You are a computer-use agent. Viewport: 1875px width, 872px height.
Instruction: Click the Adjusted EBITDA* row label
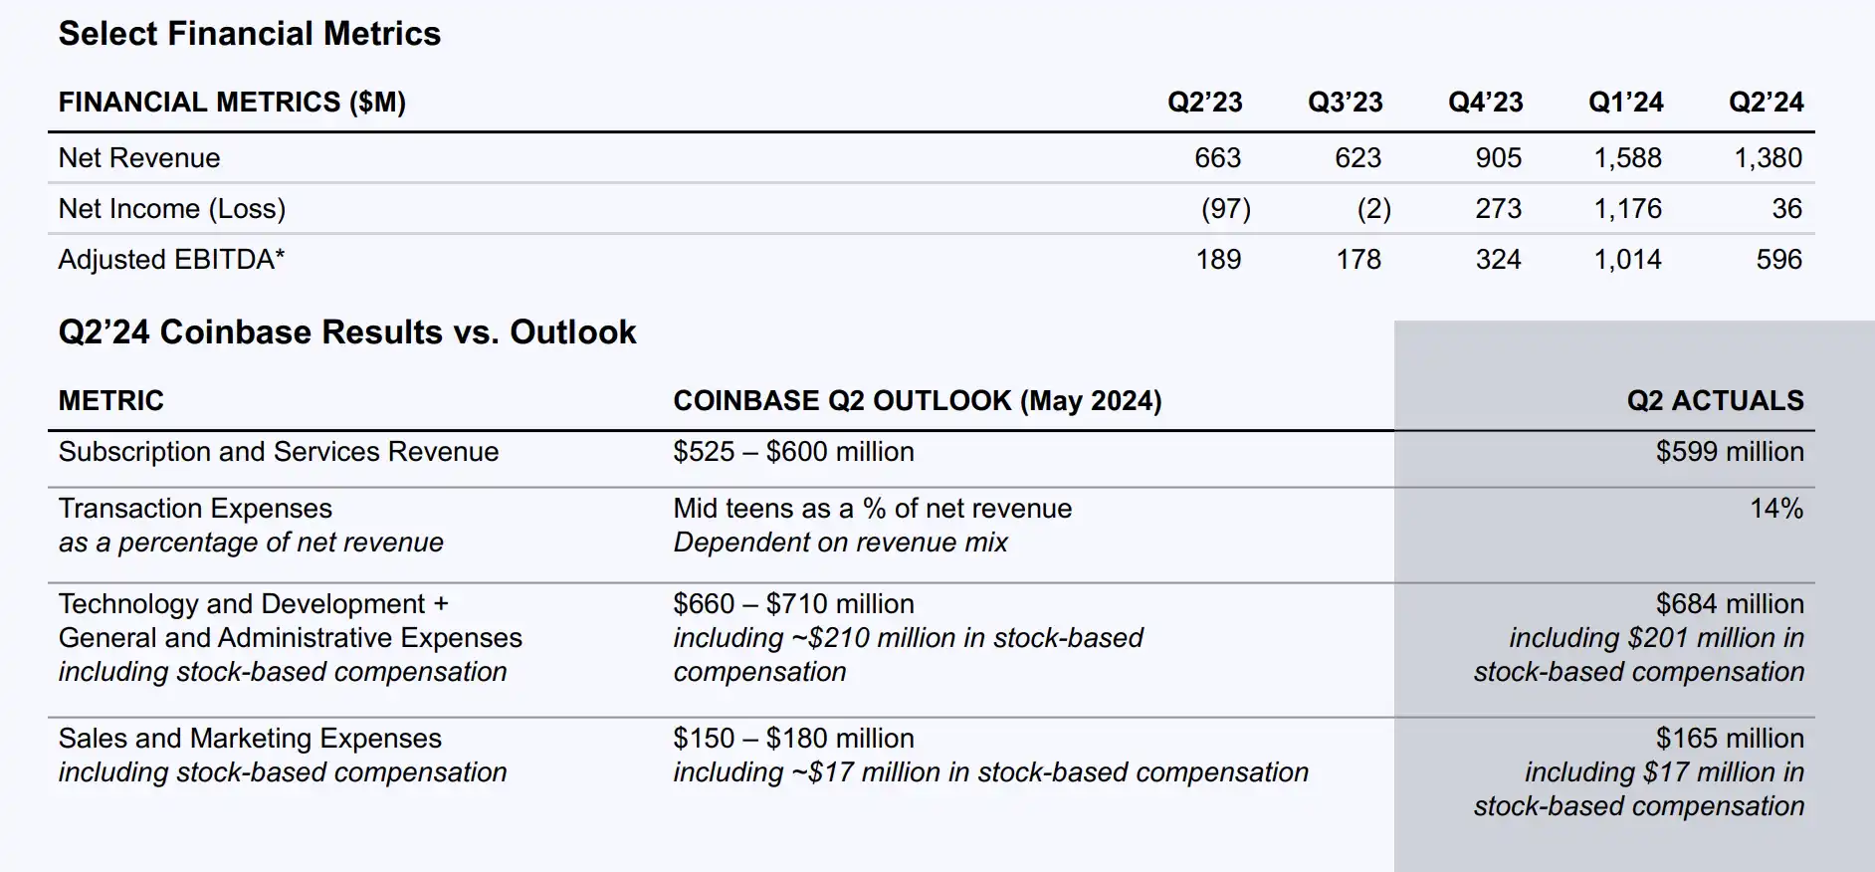click(x=171, y=260)
